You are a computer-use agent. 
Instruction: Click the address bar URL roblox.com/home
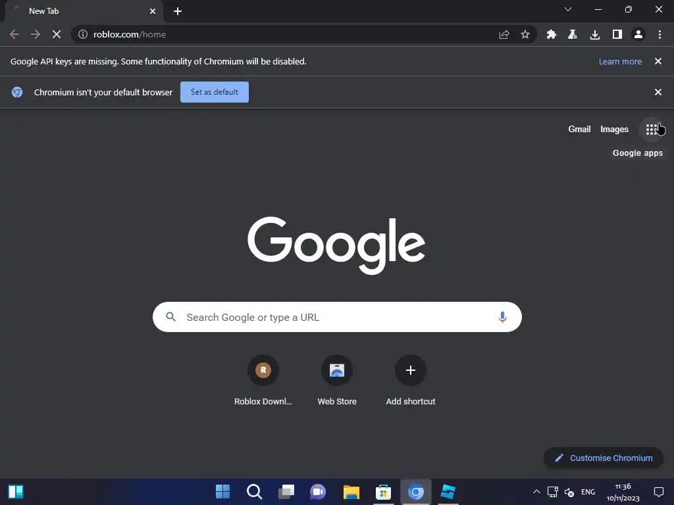click(x=130, y=34)
